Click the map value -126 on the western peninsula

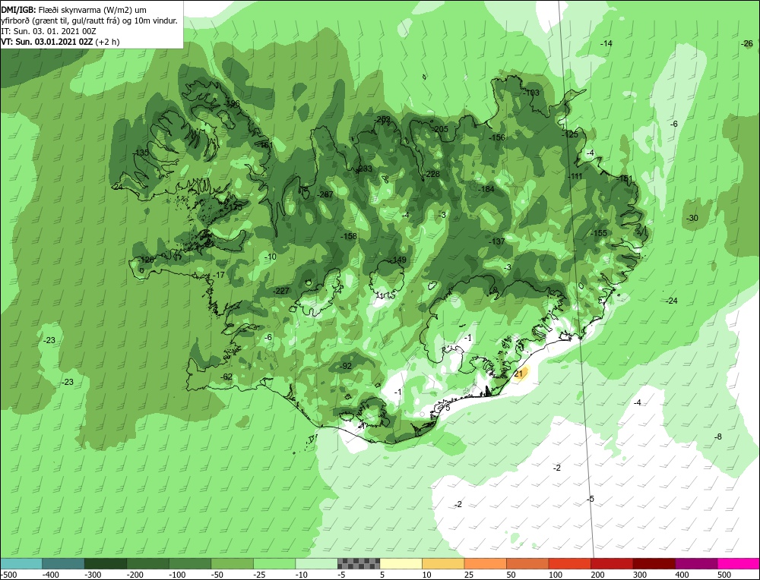[x=145, y=260]
